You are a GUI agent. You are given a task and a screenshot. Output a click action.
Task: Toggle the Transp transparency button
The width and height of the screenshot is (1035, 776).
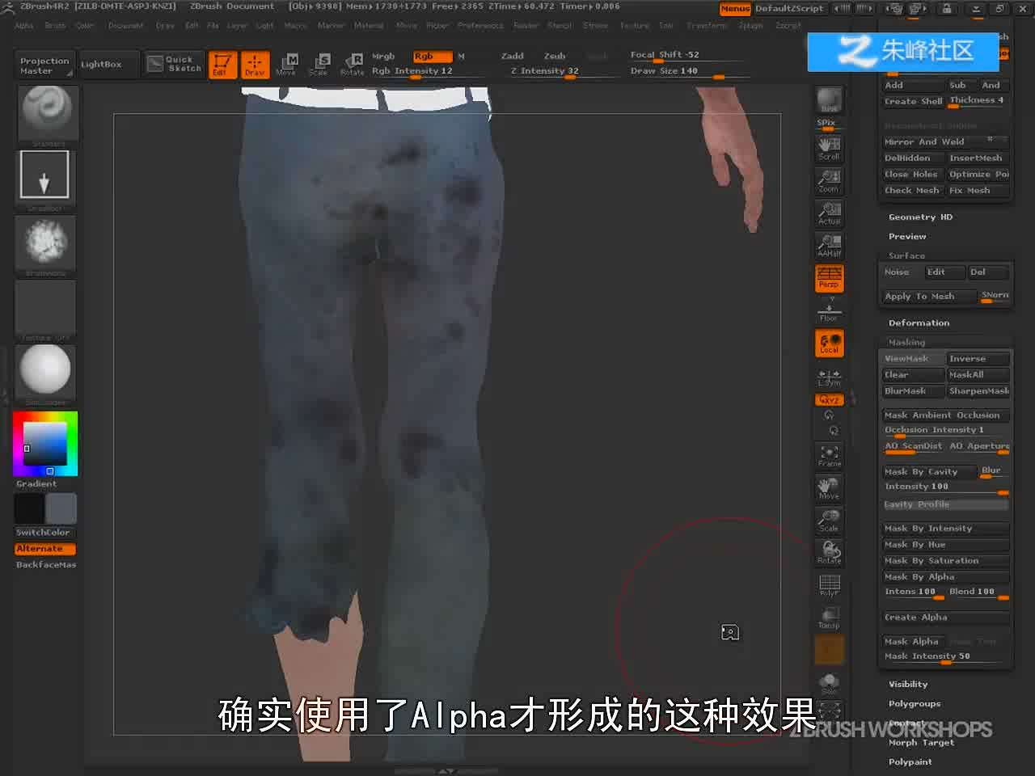(829, 618)
